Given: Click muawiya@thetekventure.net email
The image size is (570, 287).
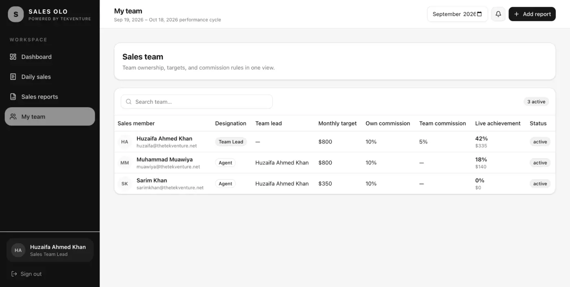Looking at the screenshot, I should coord(168,167).
